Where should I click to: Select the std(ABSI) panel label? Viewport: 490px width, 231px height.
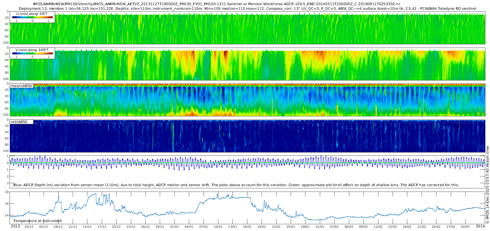[x=19, y=122]
